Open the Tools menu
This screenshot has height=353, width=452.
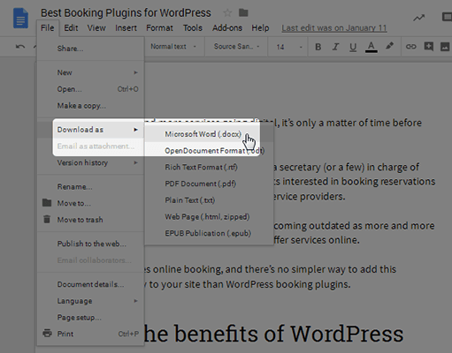click(x=193, y=28)
